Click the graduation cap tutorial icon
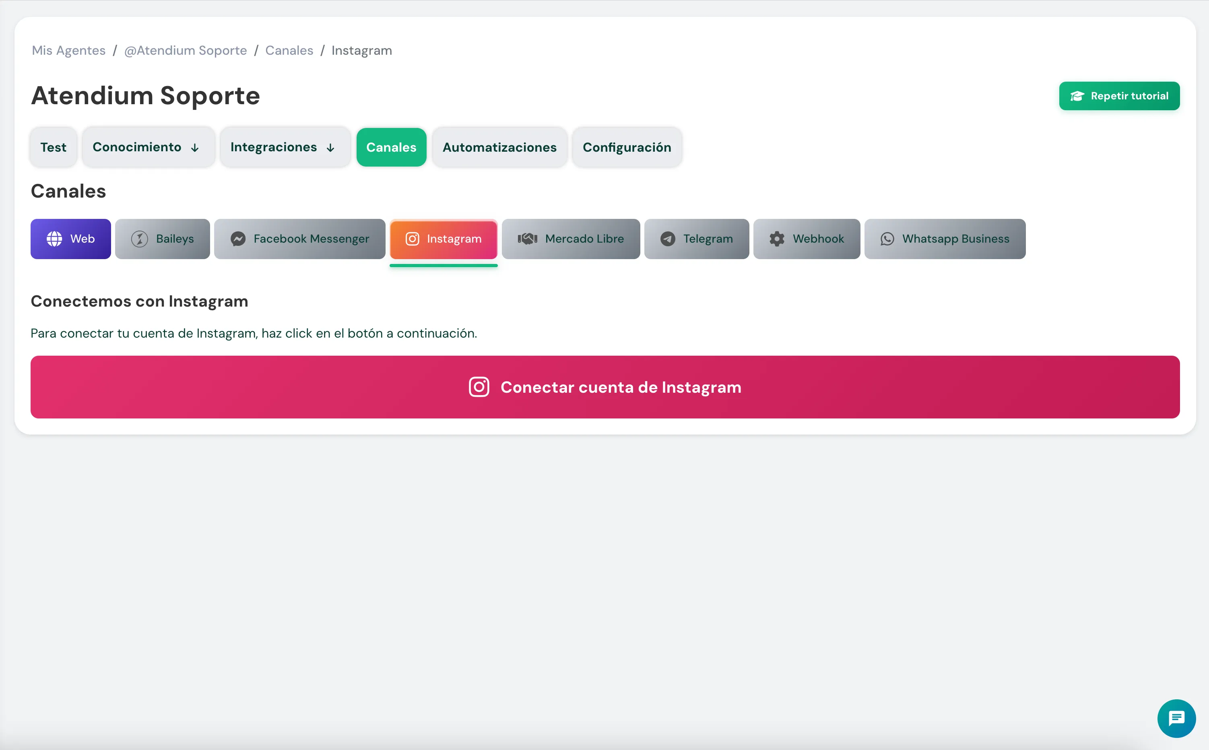The image size is (1209, 750). tap(1077, 96)
